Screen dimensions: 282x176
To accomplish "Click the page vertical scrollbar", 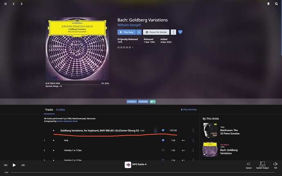I will click(x=281, y=28).
